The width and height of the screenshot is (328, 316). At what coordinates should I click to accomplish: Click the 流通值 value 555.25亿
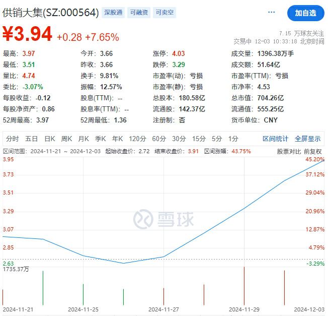coord(271,109)
